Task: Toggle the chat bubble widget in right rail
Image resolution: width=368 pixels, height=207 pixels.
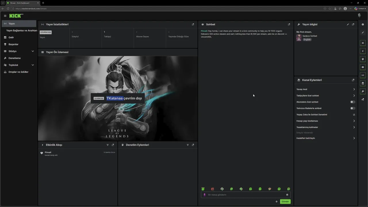Action: [363, 67]
